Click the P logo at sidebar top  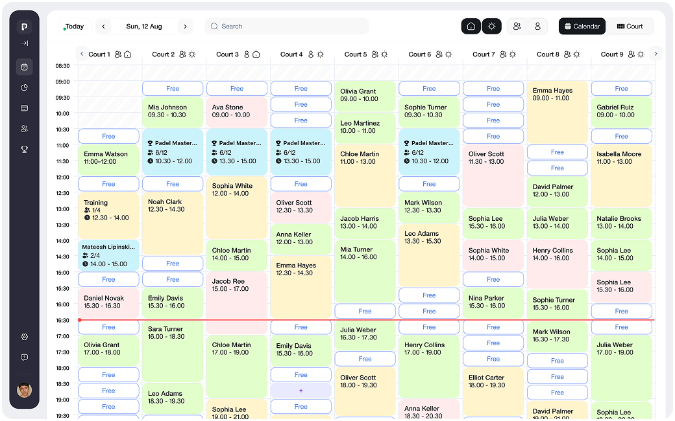tap(24, 27)
